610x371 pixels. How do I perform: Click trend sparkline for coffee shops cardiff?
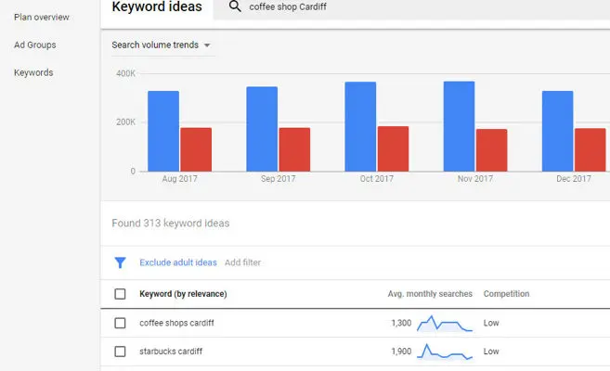click(x=445, y=323)
